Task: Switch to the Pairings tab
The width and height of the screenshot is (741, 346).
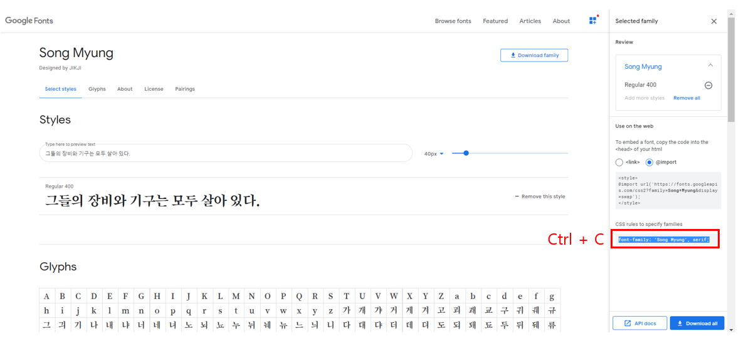Action: 185,89
